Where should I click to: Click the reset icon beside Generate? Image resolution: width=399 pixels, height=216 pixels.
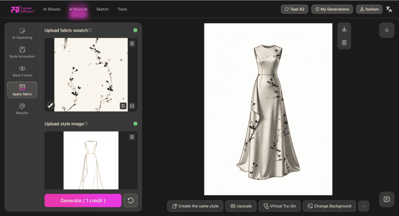coord(131,201)
